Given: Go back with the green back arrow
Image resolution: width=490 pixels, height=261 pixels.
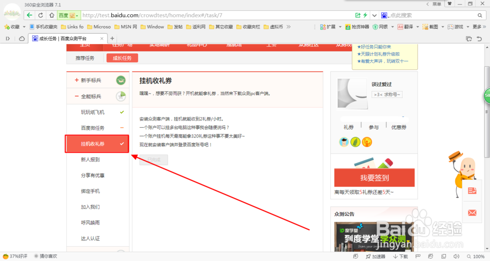Looking at the screenshot, I should pos(29,15).
